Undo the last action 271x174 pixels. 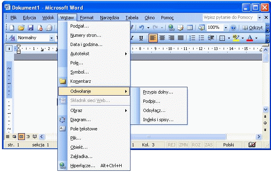141,28
